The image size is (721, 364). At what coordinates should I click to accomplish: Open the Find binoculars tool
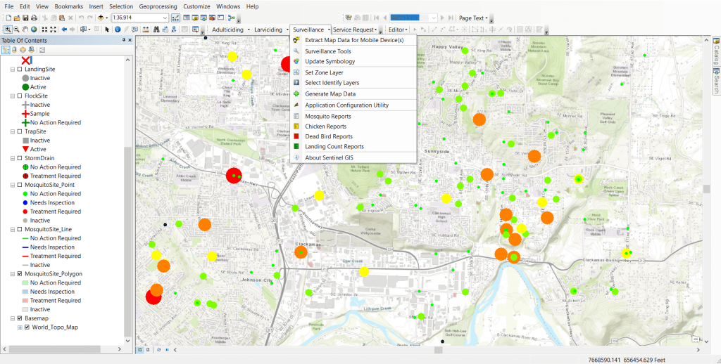tap(156, 30)
